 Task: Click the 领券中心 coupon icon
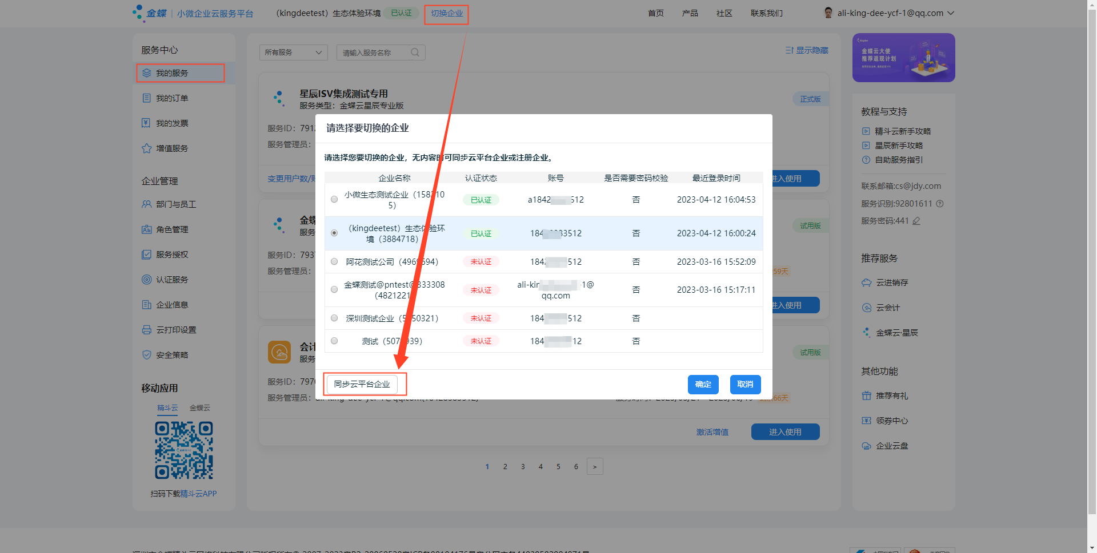pos(867,421)
